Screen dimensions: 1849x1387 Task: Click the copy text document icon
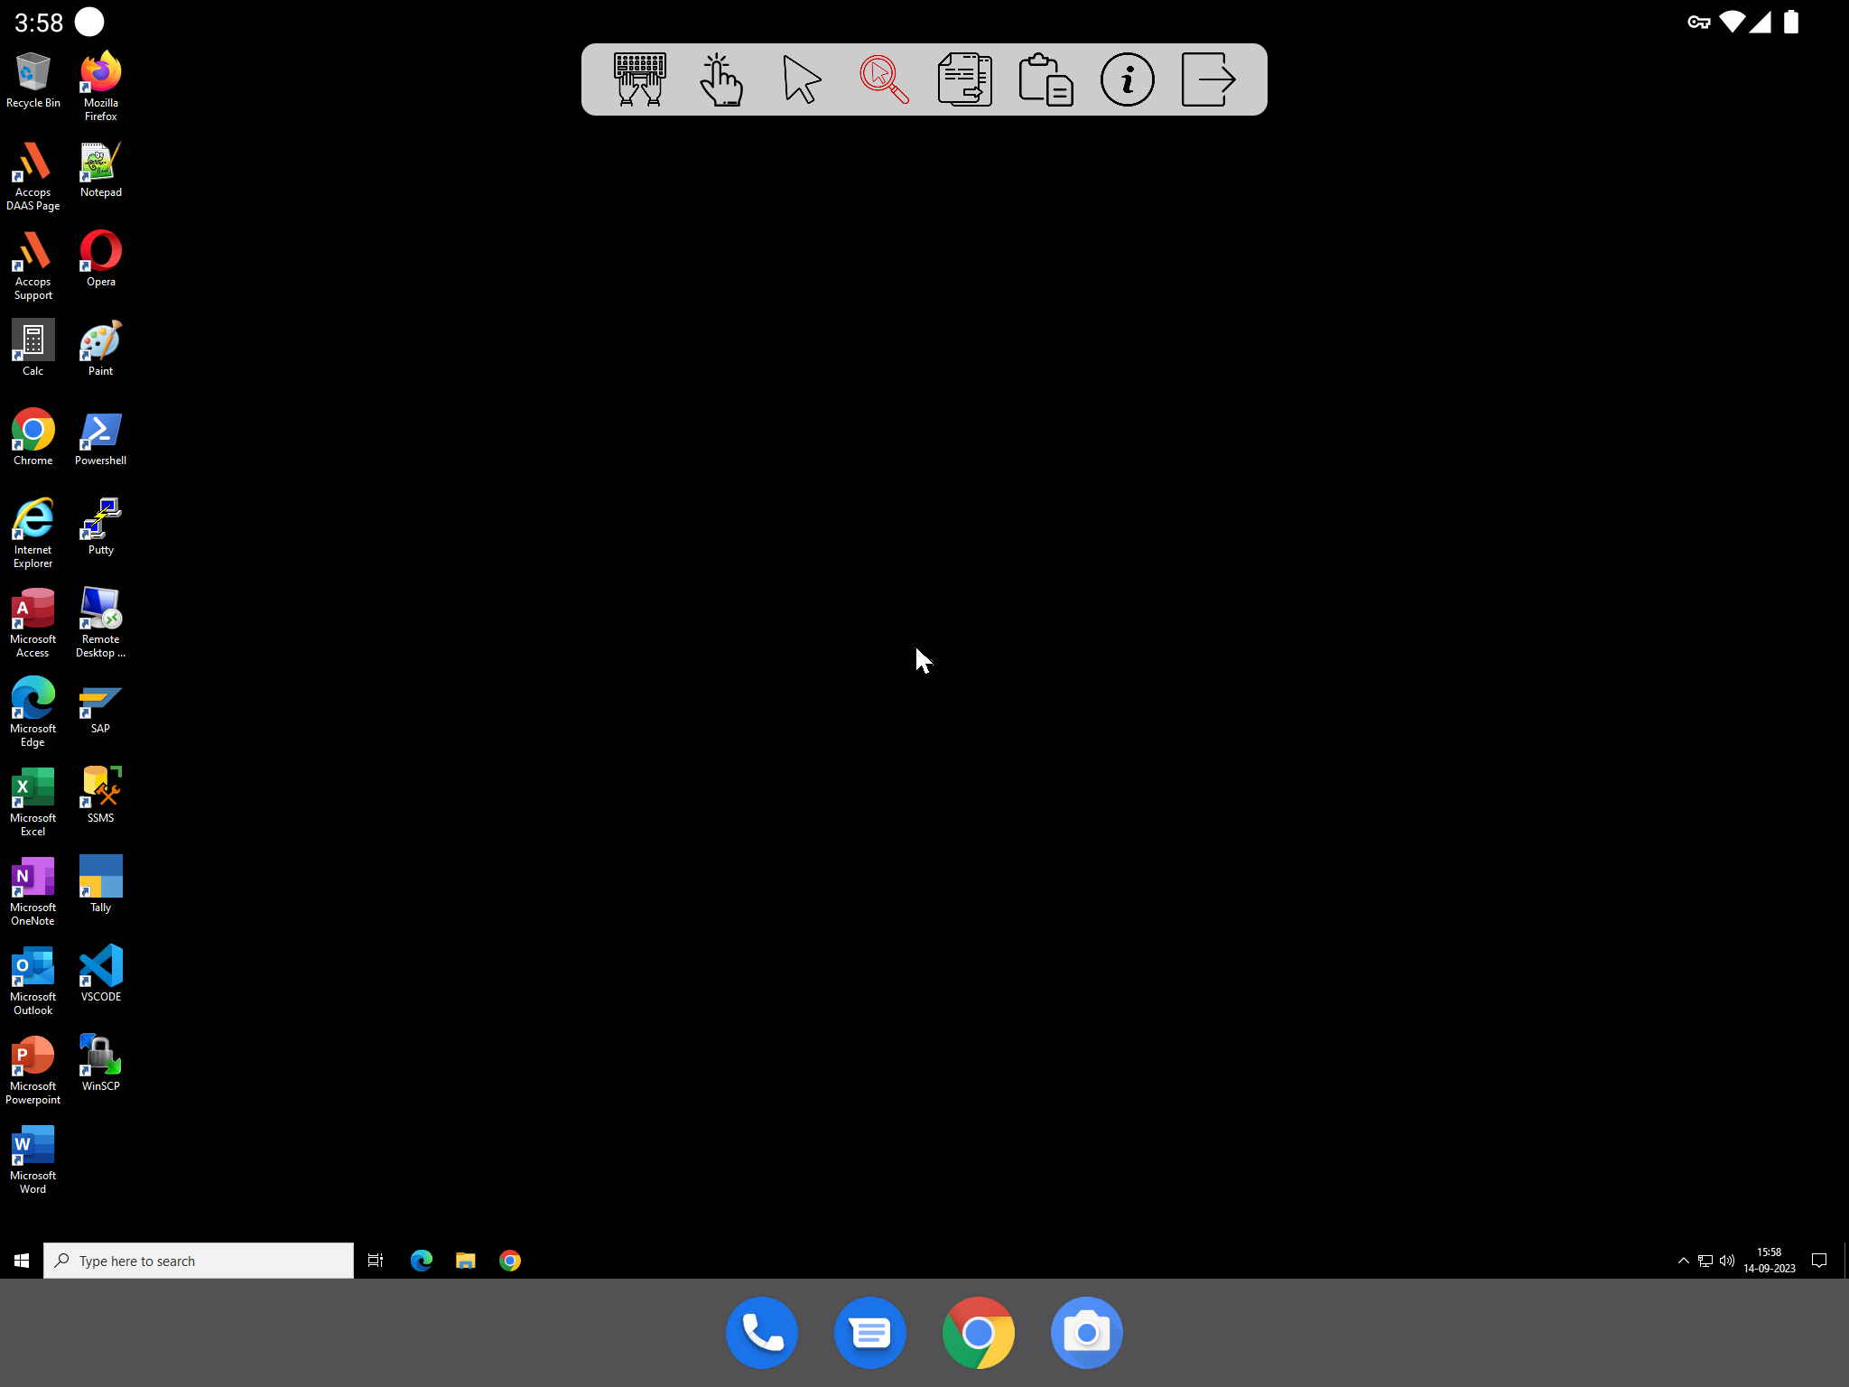[964, 79]
